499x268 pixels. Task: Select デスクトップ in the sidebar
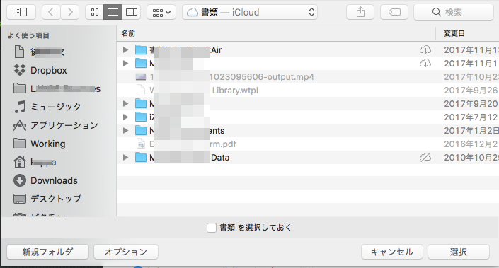coord(47,199)
